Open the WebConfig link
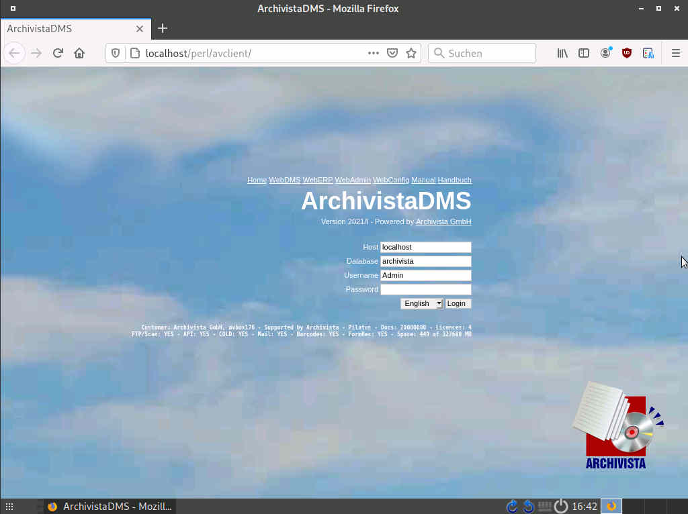Screen dimensions: 688x514 (x=391, y=180)
